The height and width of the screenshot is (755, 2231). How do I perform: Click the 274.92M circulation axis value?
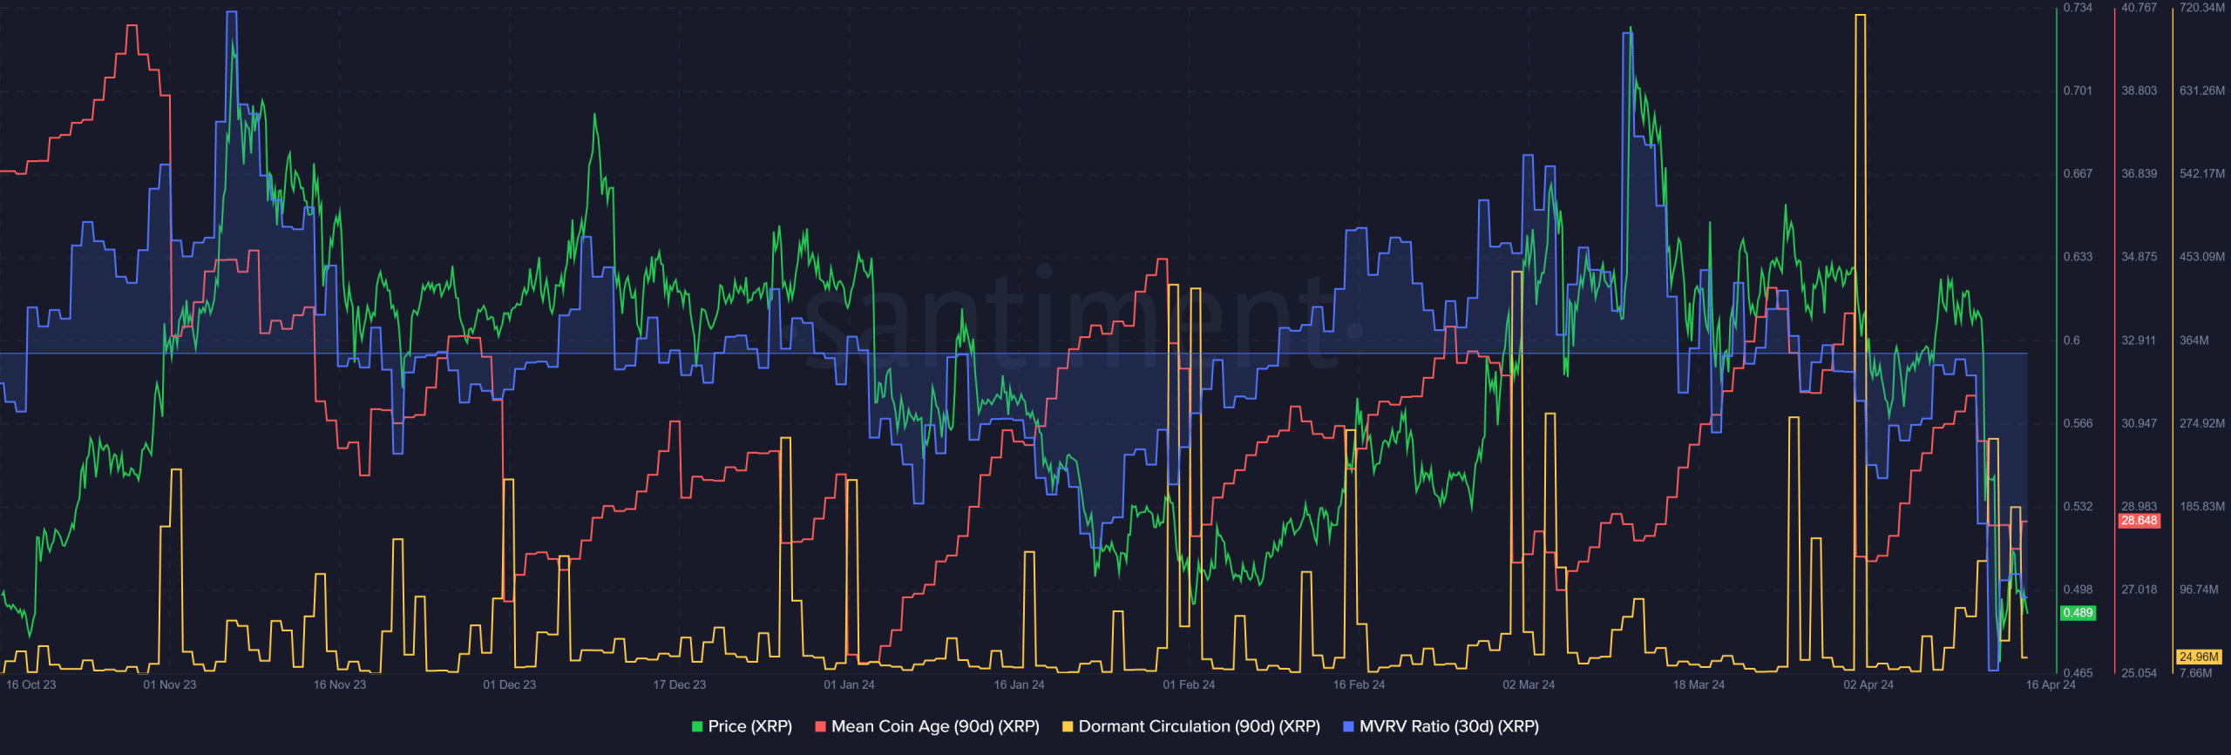click(2201, 423)
